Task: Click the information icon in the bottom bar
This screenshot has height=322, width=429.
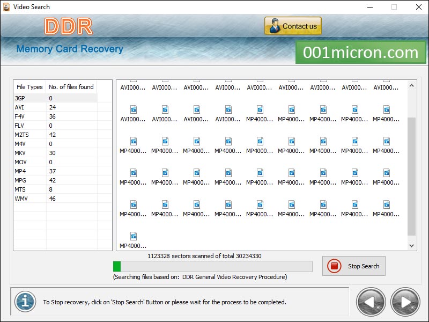Action: click(25, 302)
